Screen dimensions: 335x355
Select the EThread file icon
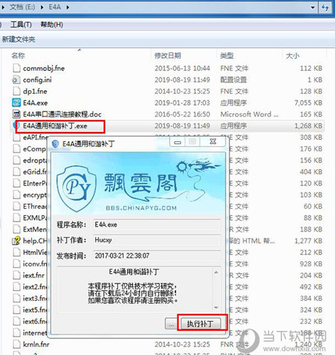(16, 207)
